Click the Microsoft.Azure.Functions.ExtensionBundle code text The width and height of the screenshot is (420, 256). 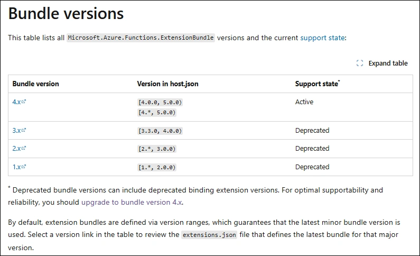[141, 38]
